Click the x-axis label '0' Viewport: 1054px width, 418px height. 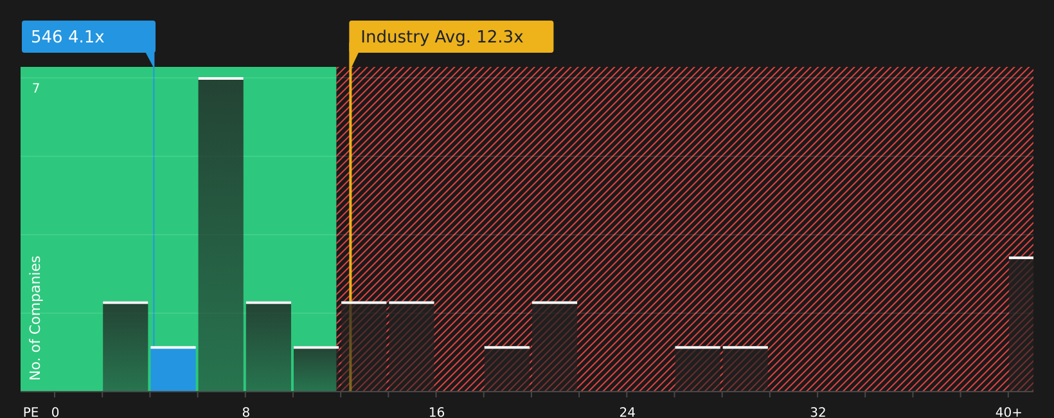click(x=55, y=412)
